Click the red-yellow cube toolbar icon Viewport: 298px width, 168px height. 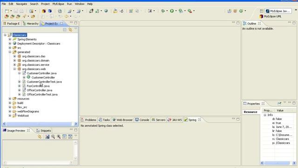tap(44, 11)
